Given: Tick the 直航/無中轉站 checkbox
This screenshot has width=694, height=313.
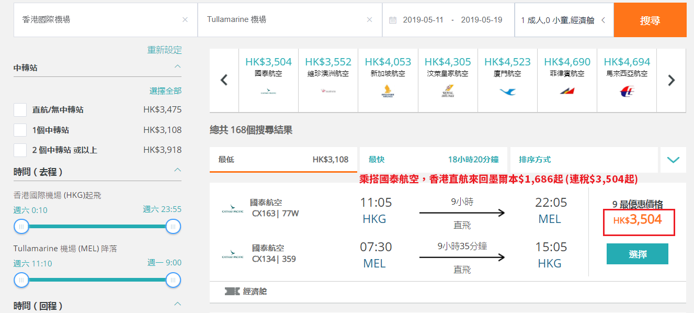Looking at the screenshot, I should click(20, 110).
